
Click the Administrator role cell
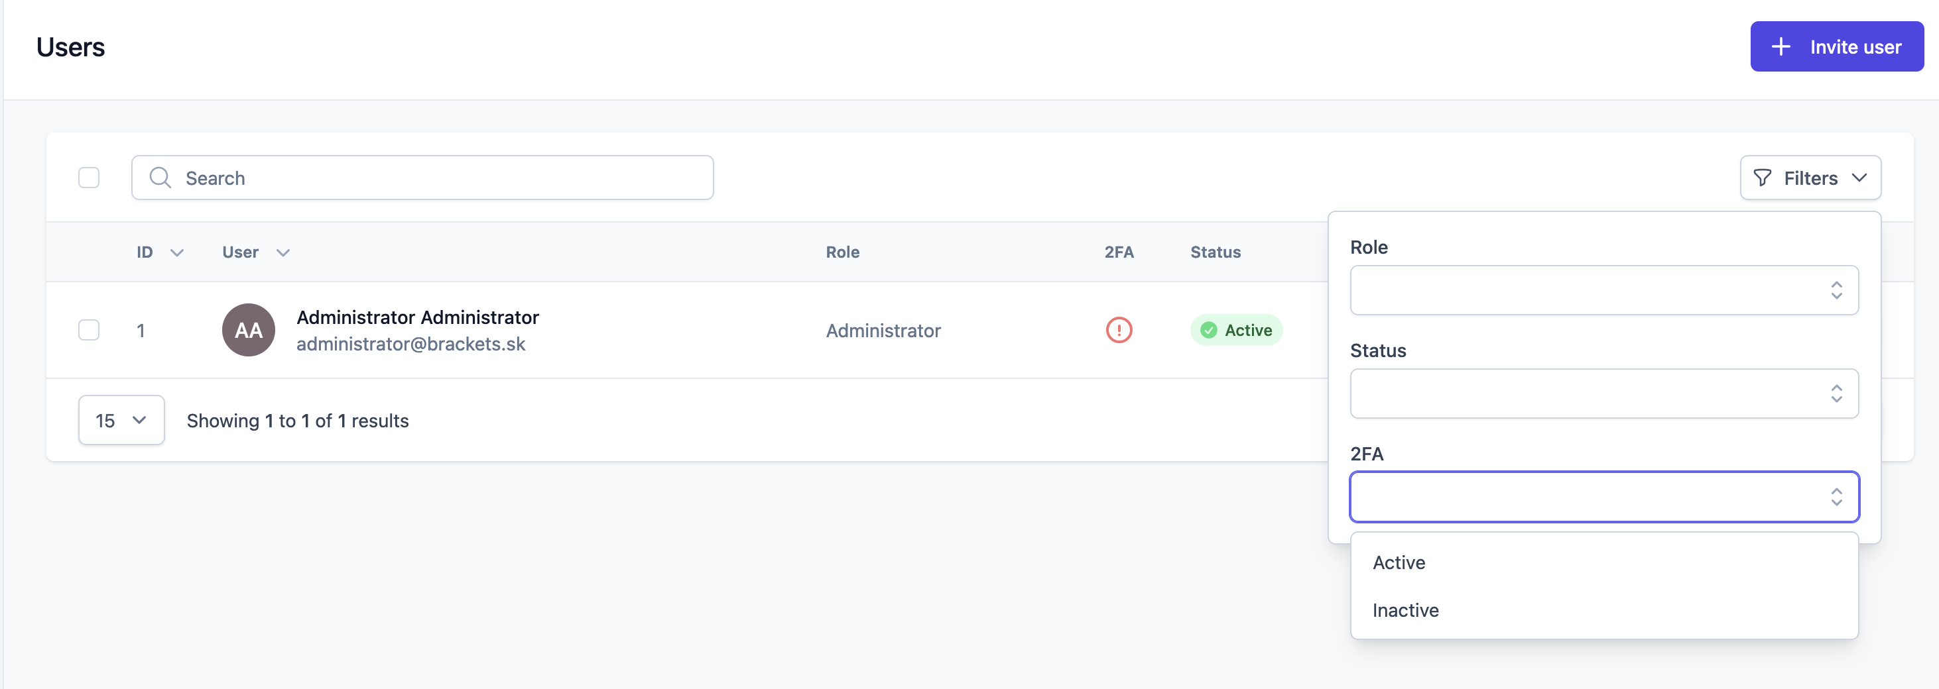[883, 331]
